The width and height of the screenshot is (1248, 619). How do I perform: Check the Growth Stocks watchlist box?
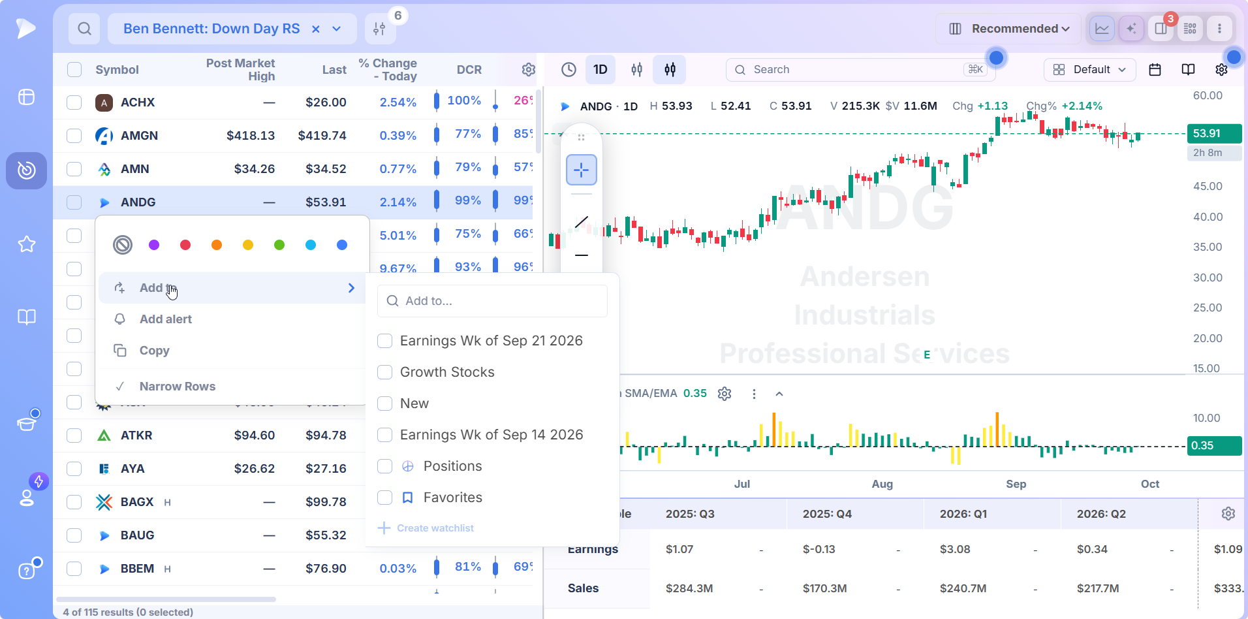click(385, 372)
